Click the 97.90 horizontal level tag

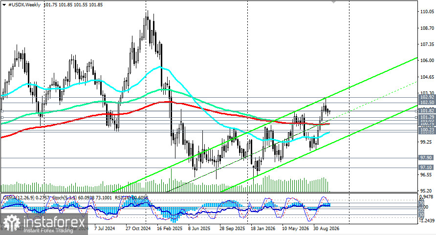426,157
